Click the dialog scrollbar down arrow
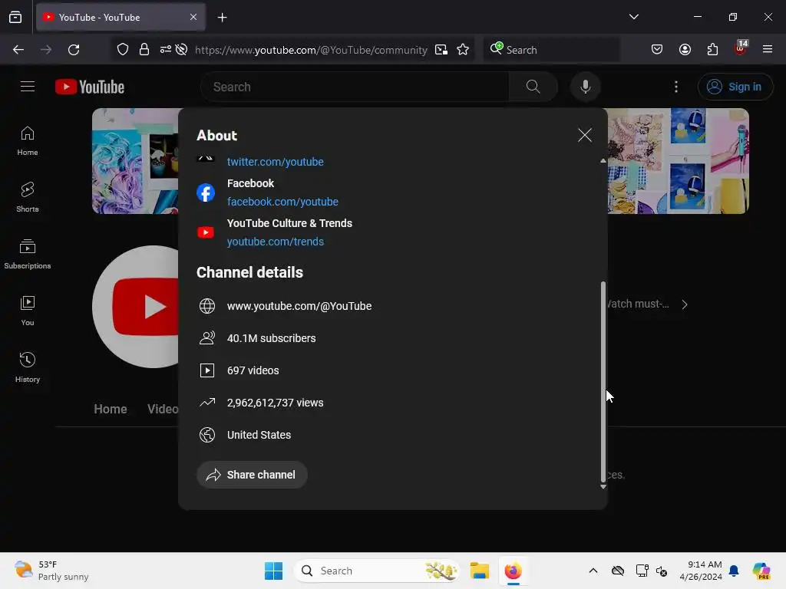This screenshot has width=786, height=589. [603, 487]
